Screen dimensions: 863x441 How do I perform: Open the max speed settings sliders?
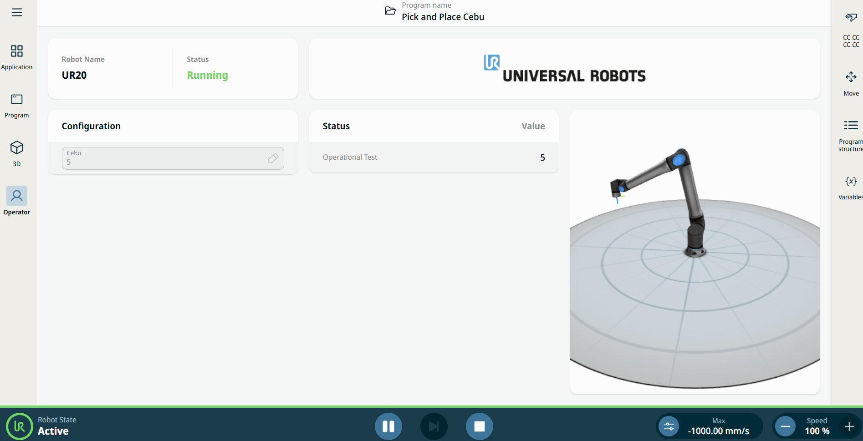669,426
